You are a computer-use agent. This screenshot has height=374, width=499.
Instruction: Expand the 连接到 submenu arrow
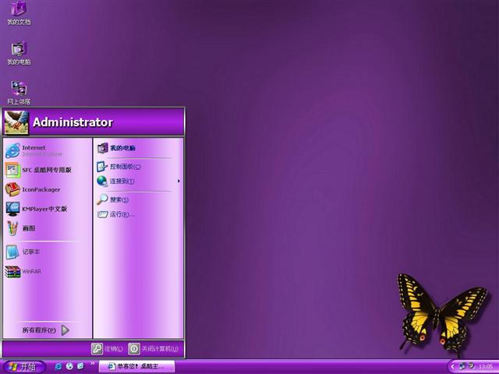point(179,182)
